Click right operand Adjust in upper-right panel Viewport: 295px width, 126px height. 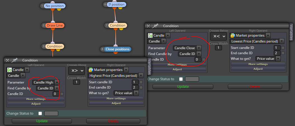coord(258,69)
